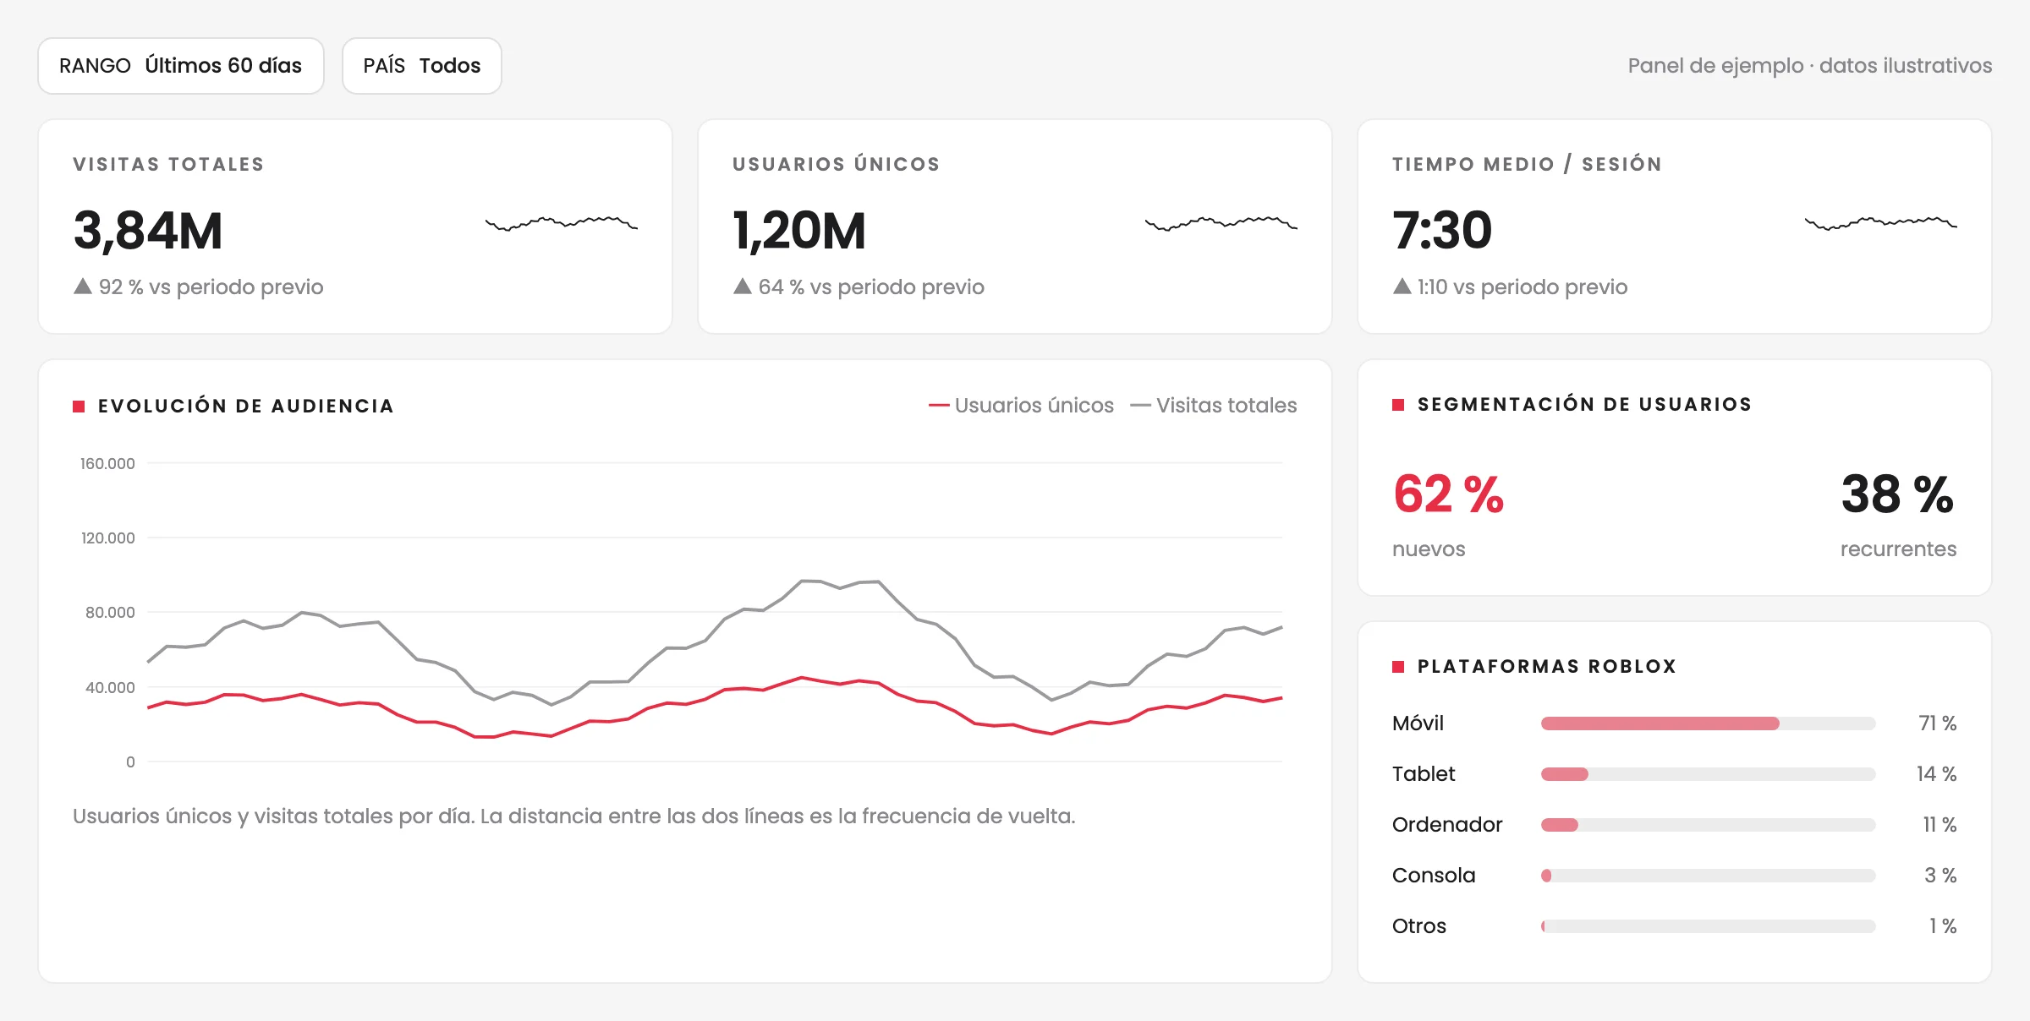Toggle the Usuarios únicos legend entry

[1021, 406]
